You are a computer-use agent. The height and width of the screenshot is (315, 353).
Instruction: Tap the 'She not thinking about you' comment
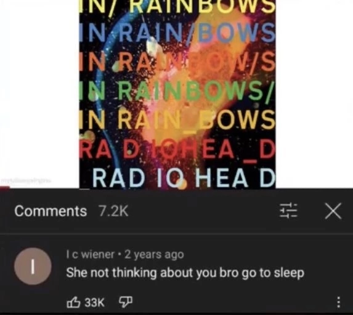185,273
